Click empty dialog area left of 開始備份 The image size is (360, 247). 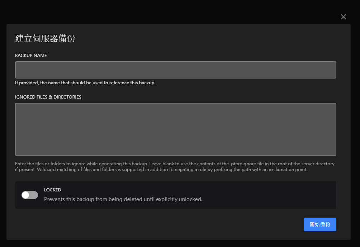pos(179,224)
